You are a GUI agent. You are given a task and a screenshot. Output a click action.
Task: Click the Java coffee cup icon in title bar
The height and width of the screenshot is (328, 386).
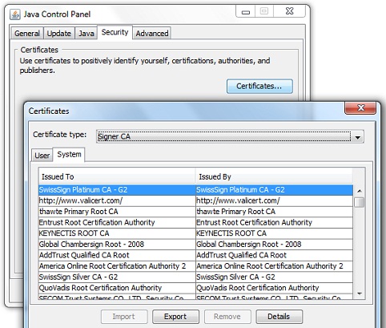pos(15,14)
